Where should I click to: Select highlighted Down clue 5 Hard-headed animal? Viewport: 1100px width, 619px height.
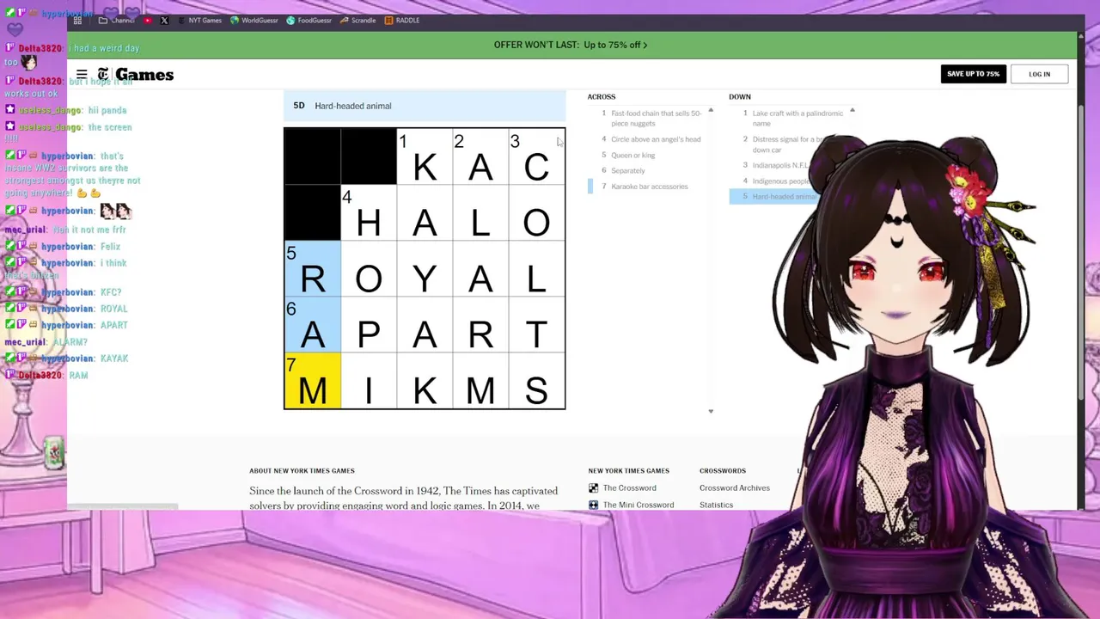point(773,197)
